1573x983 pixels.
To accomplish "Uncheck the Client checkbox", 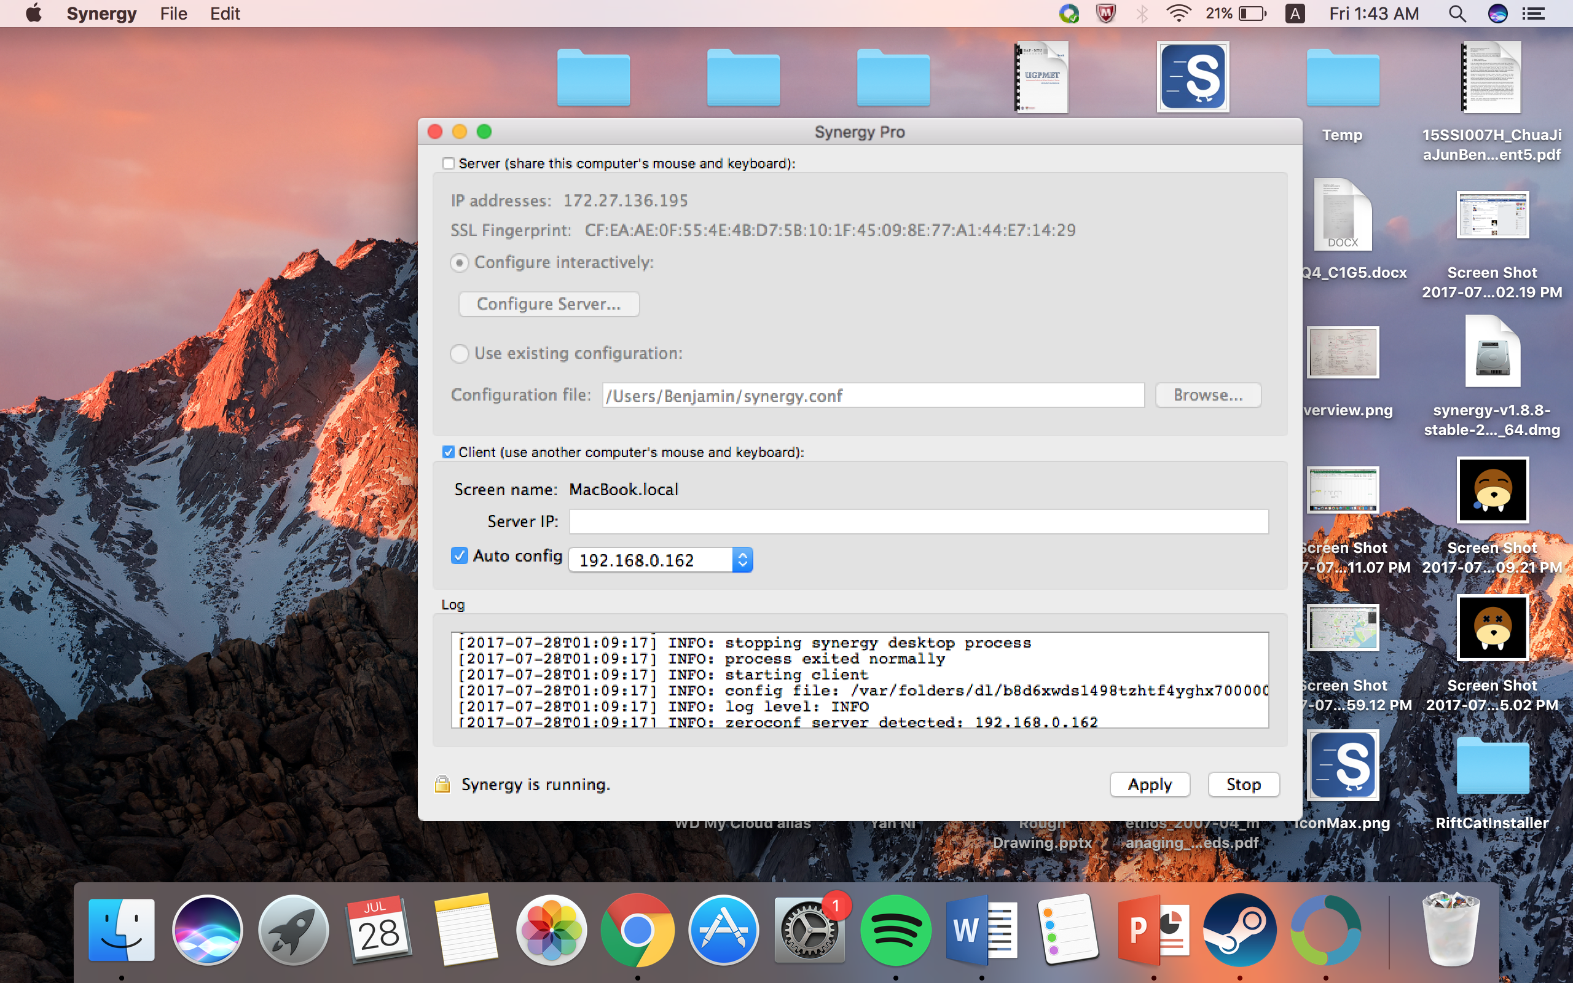I will click(448, 452).
